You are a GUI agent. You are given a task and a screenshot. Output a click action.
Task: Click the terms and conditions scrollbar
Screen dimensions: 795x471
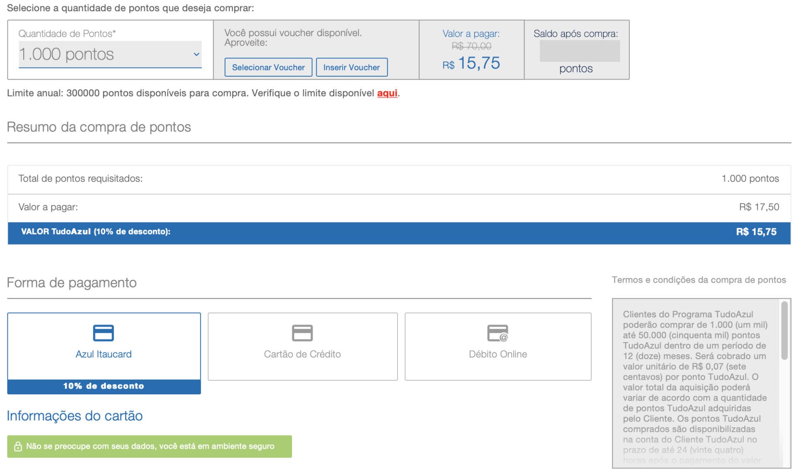click(784, 331)
